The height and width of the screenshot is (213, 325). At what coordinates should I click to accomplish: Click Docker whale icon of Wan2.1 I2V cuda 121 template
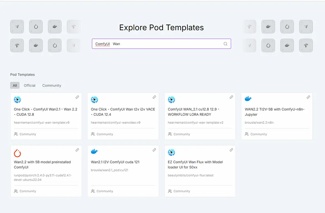[95, 151]
